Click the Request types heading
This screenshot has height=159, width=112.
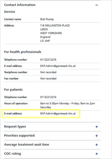pos(15,126)
